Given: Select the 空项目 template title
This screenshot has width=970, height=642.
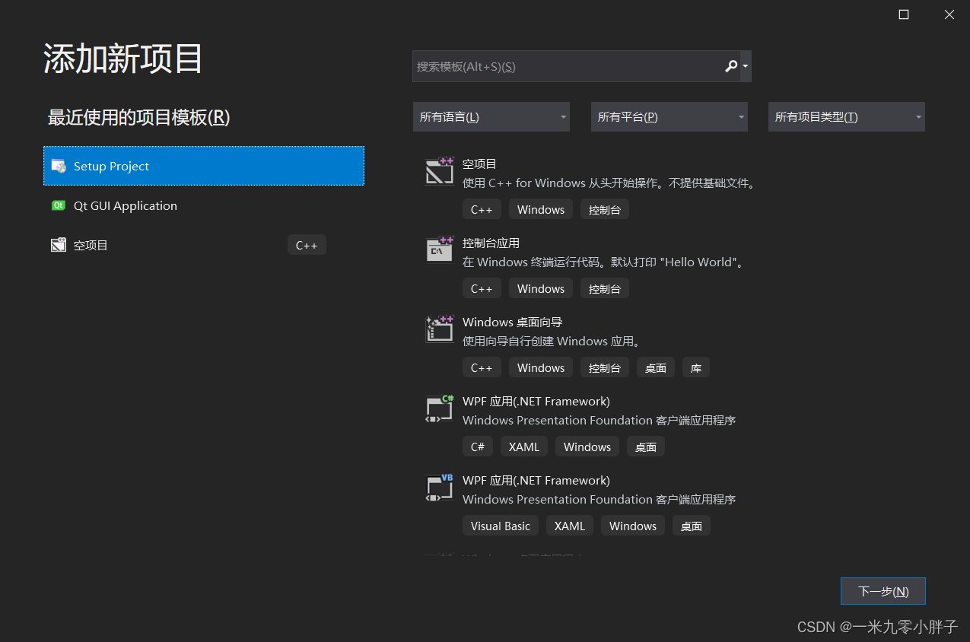Looking at the screenshot, I should pos(479,164).
